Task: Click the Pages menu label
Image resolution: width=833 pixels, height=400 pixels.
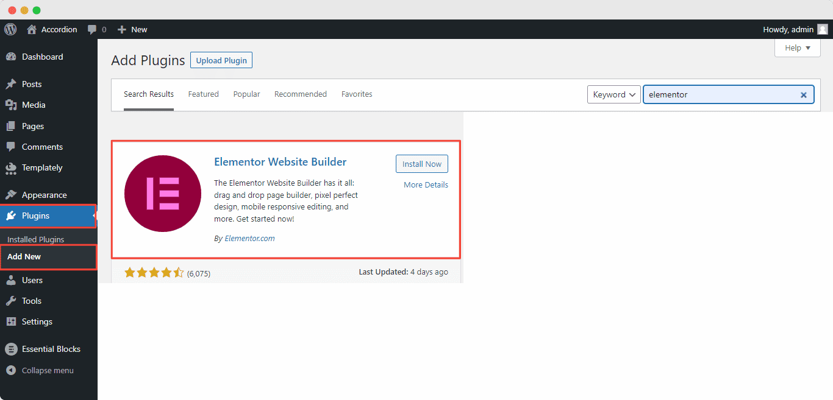Action: [33, 126]
